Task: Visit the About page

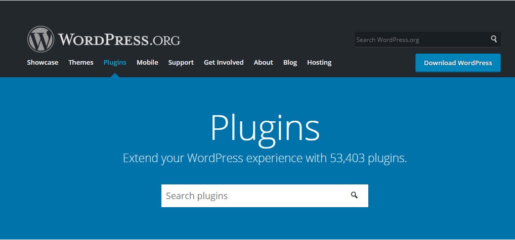Action: 264,62
